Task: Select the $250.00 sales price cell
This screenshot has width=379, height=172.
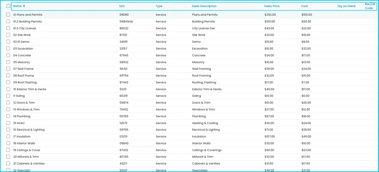Action: click(x=270, y=15)
